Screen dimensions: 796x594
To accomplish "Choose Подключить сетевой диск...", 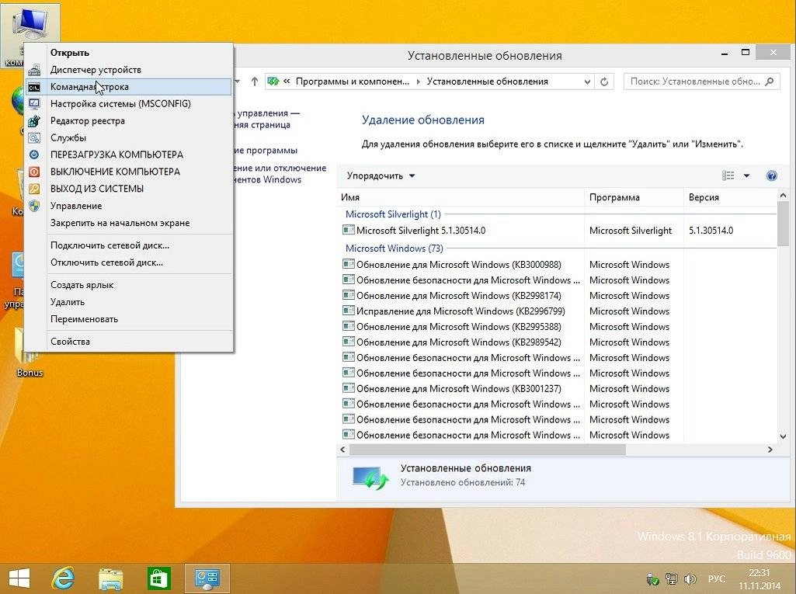I will (x=130, y=245).
